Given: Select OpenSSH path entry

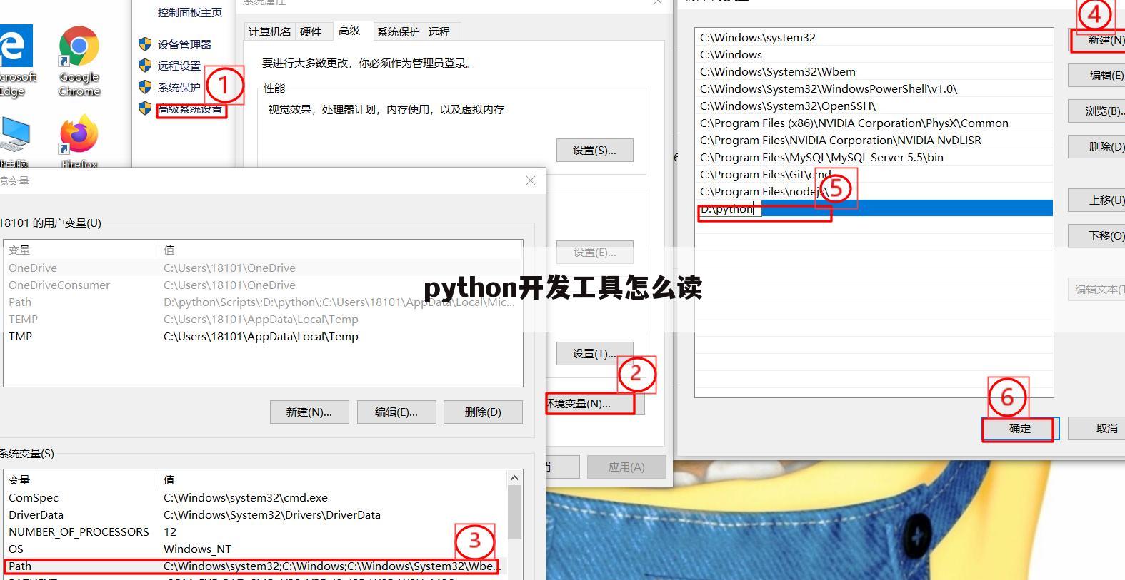Looking at the screenshot, I should pos(874,106).
